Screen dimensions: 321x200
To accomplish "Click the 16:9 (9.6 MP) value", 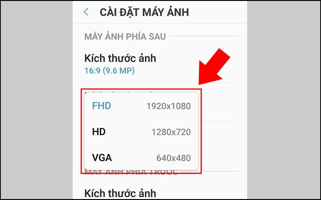I will click(110, 71).
